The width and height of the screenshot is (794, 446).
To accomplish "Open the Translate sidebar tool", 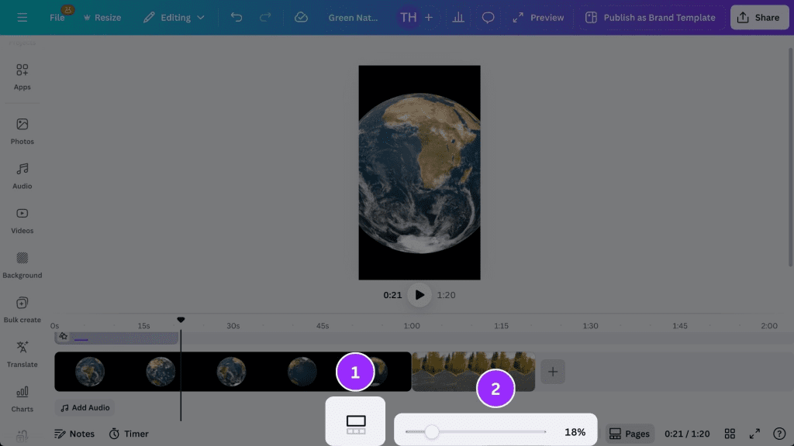I will coord(22,353).
